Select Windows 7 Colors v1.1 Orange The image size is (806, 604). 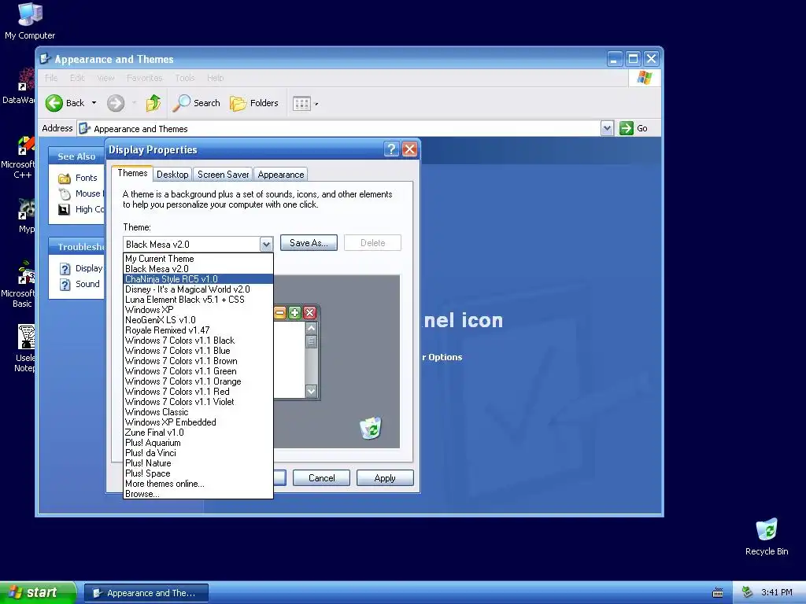point(198,381)
